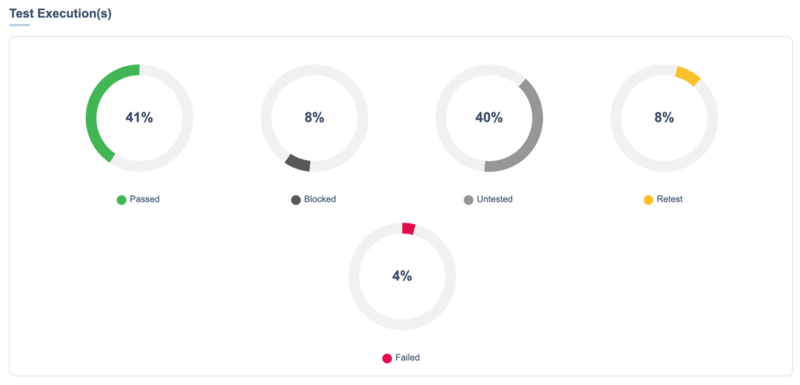Click the green Passed legend dot
This screenshot has height=385, width=800.
tap(121, 200)
